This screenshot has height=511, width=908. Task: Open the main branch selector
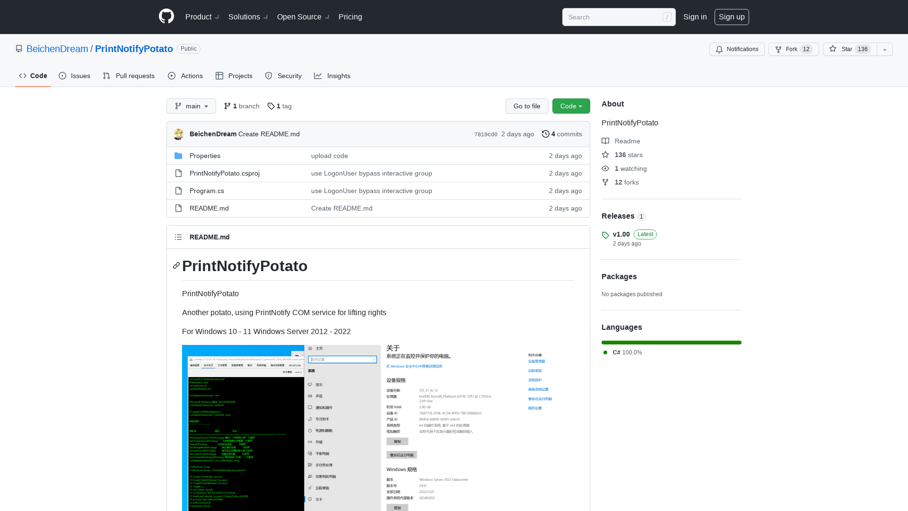[x=191, y=106]
